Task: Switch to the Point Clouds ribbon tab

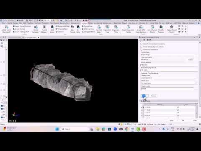Action: click(x=54, y=23)
